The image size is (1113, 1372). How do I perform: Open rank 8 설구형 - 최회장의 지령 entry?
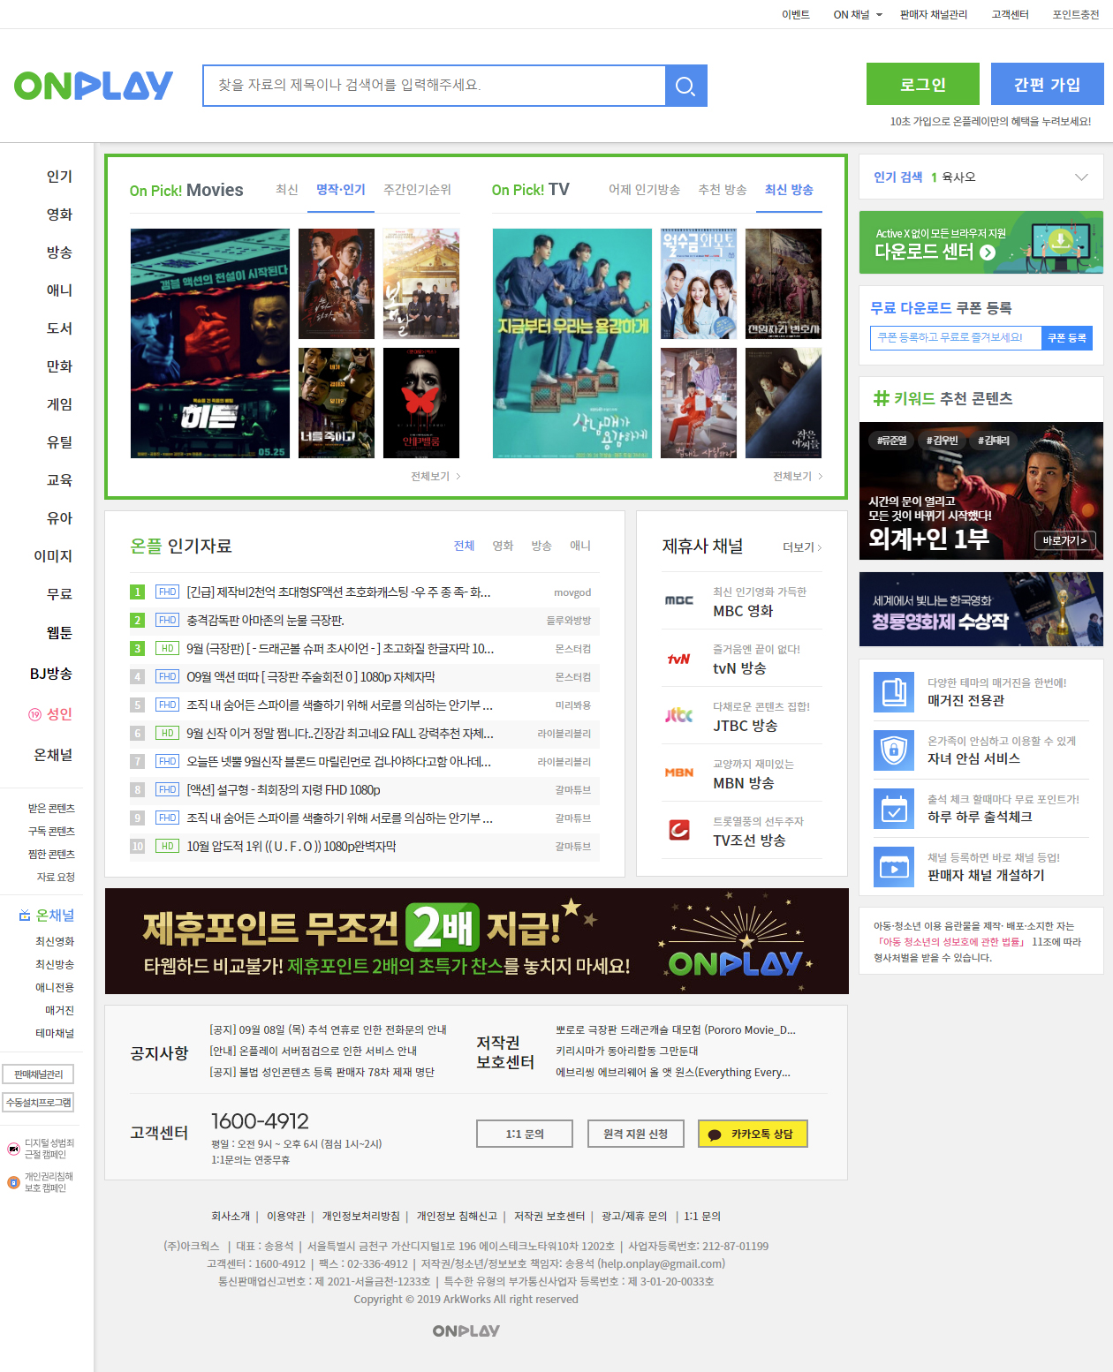pyautogui.click(x=283, y=790)
